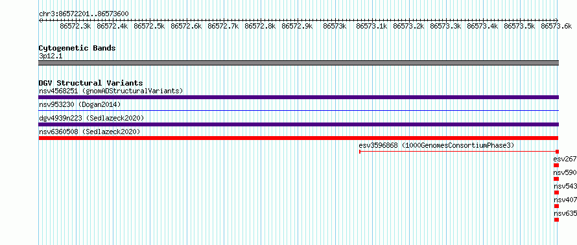Open the nsv590 variant label
577x245 pixels.
pos(565,172)
